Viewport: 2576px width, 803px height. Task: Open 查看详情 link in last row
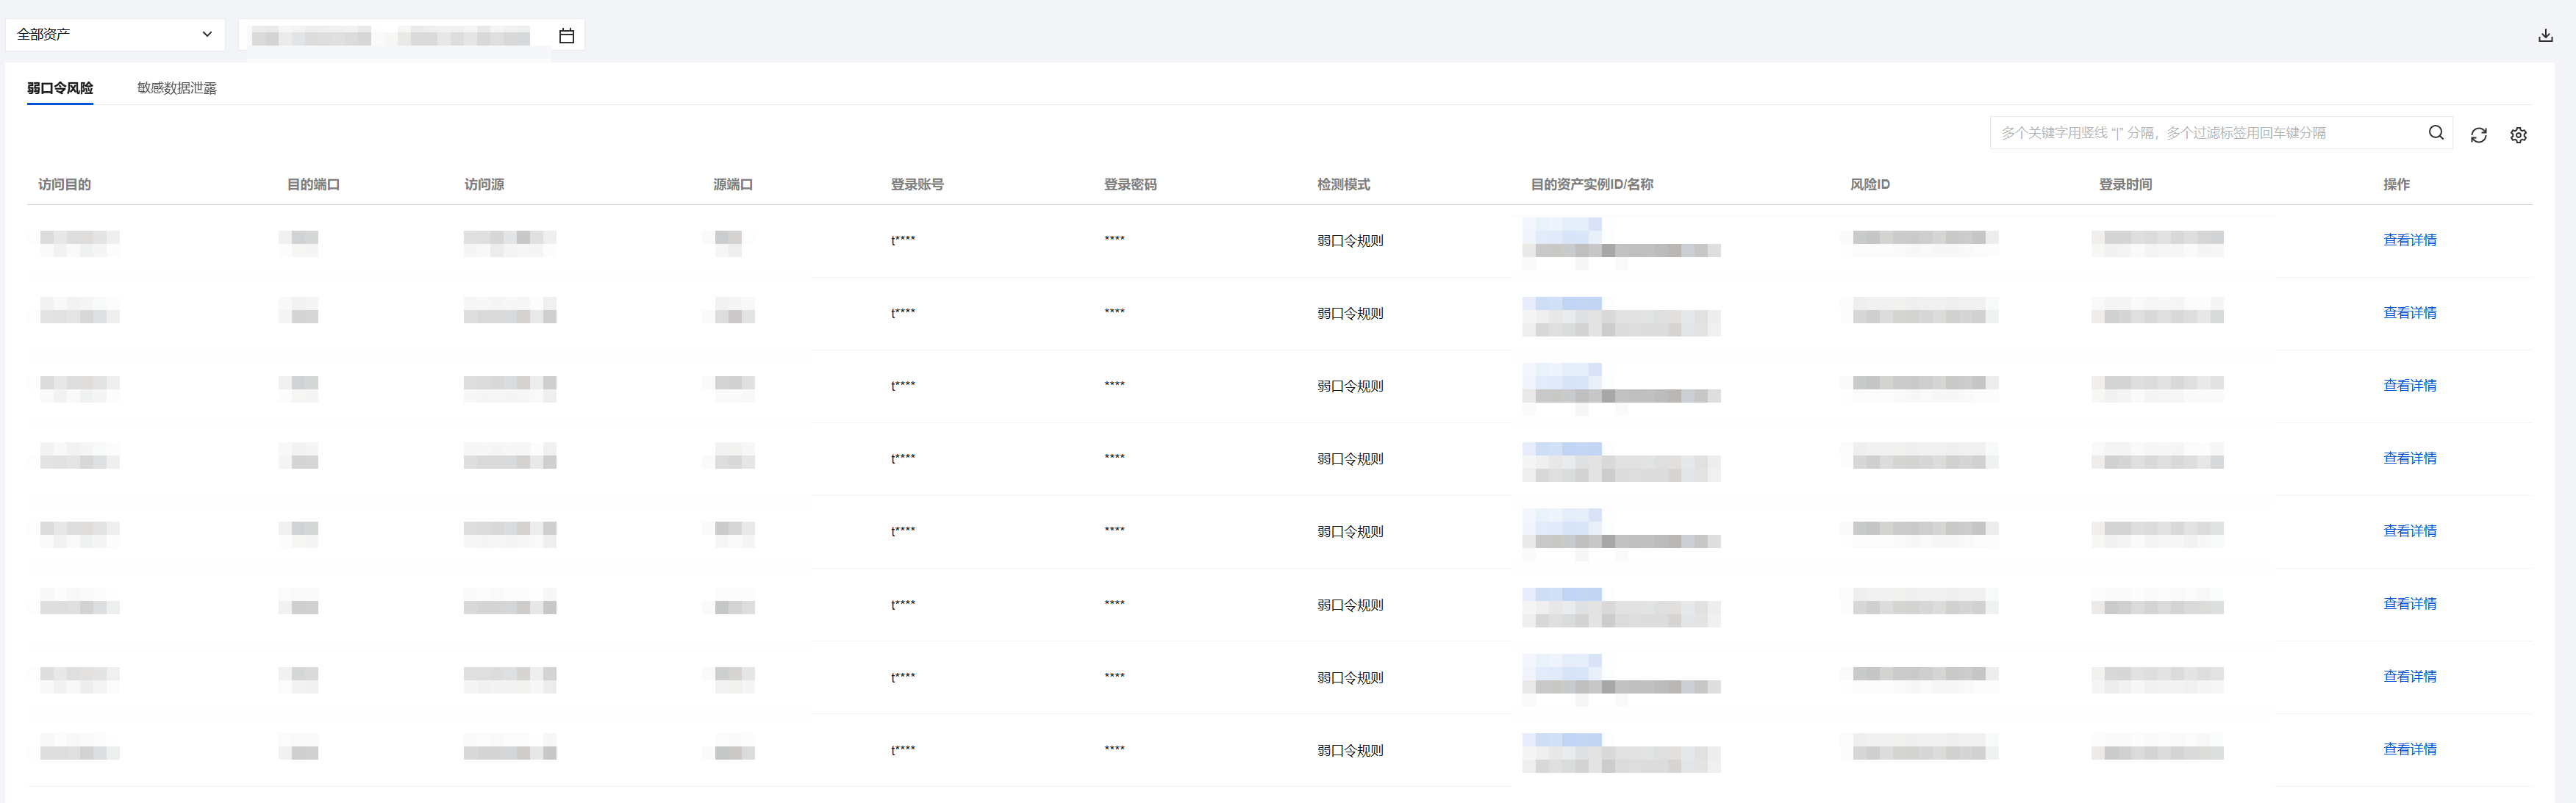2409,749
